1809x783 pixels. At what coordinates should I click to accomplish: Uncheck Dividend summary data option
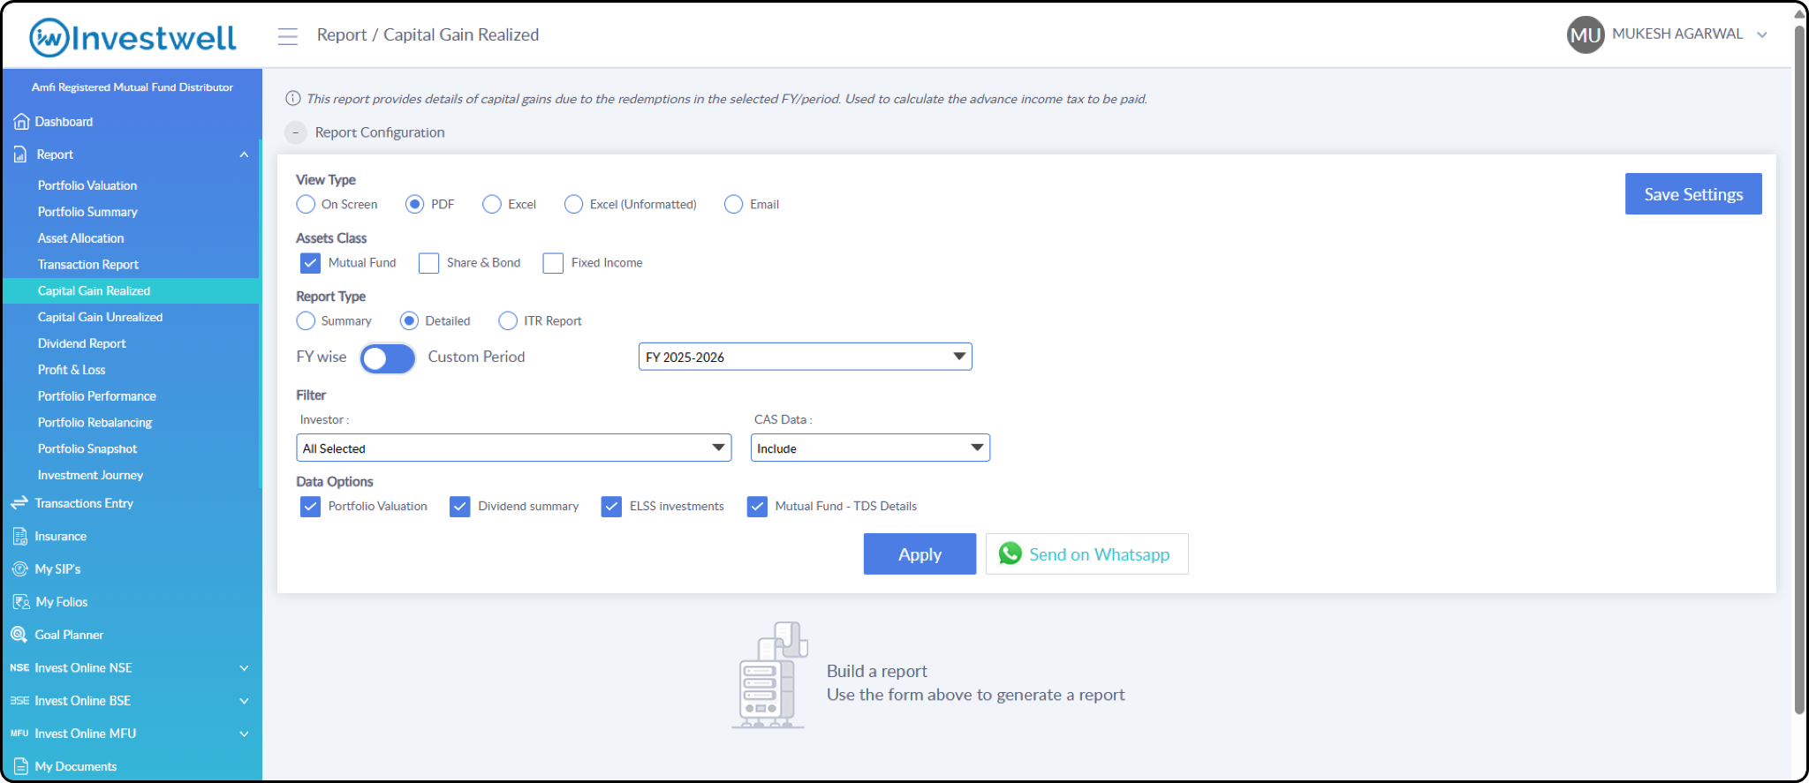459,506
